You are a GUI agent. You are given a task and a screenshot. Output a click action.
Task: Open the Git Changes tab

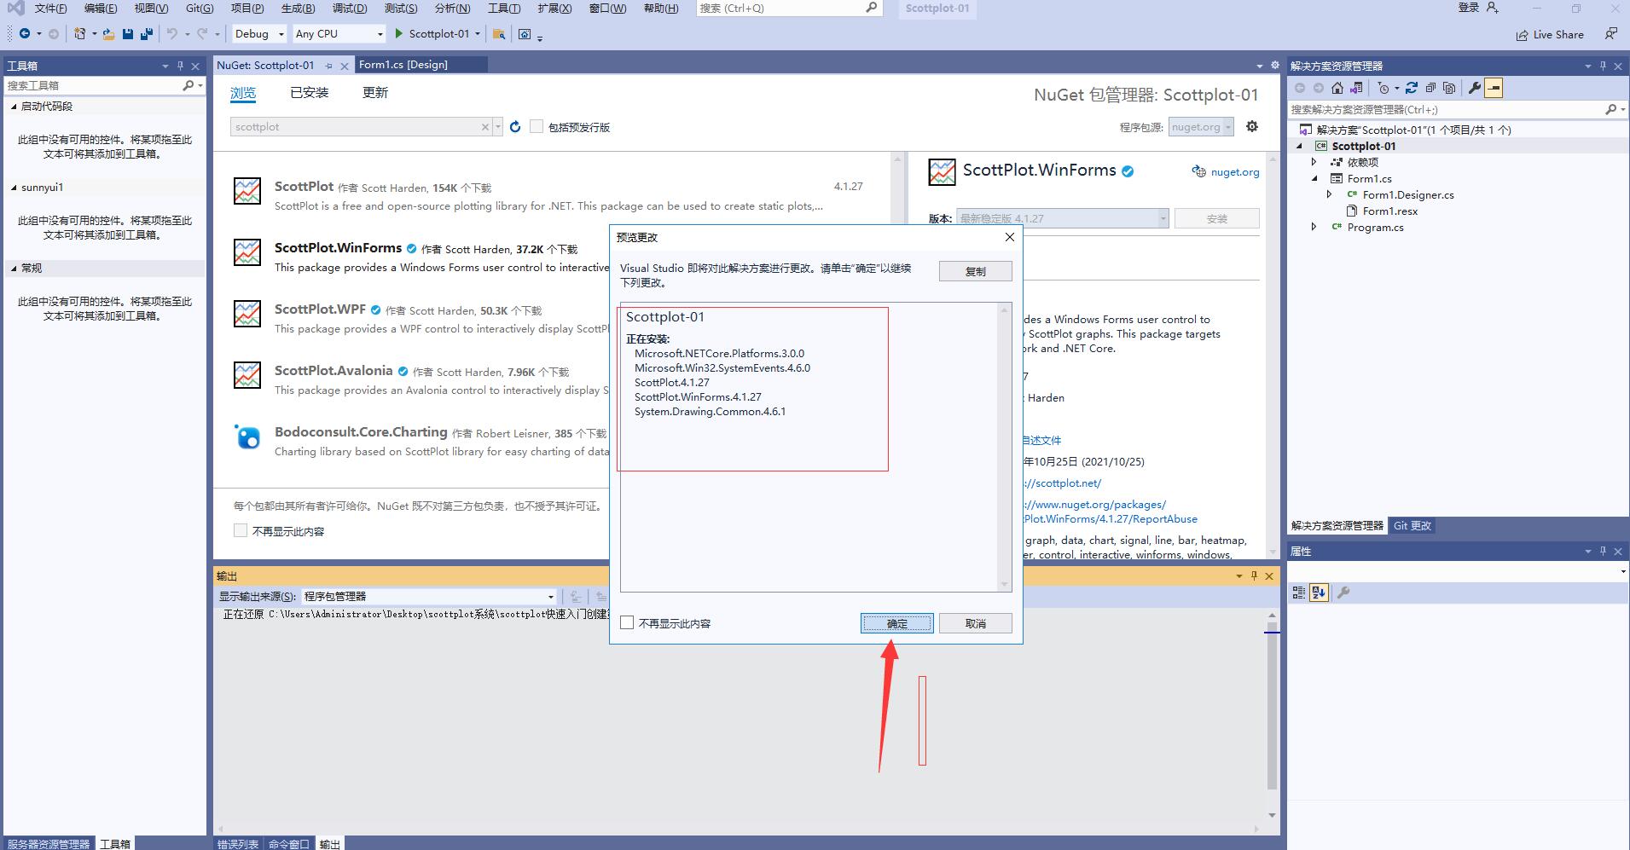point(1412,525)
